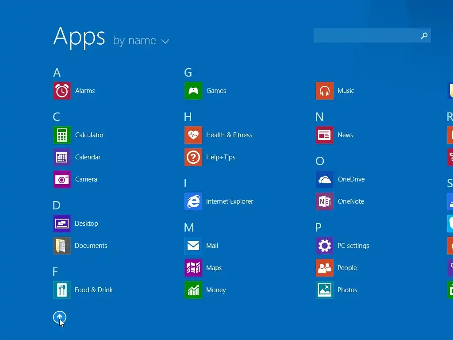Click the letter C group heading
Screen dimensions: 453x340
56,117
